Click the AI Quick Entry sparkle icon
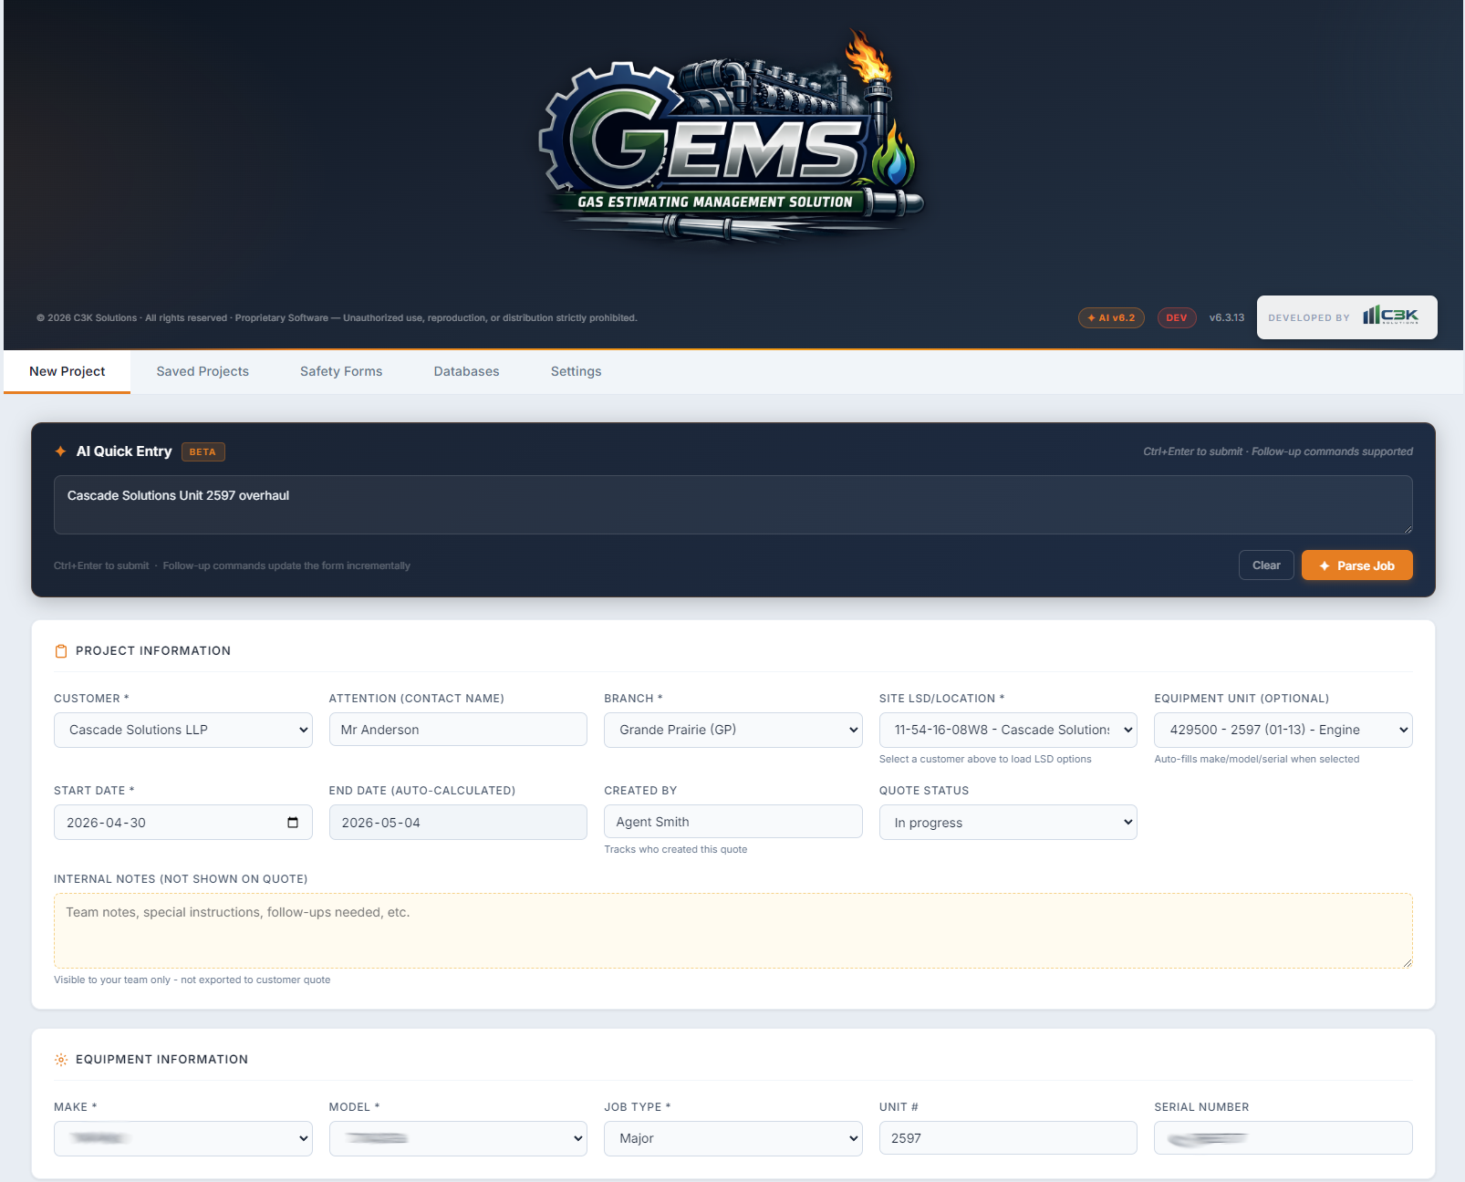 (x=60, y=451)
